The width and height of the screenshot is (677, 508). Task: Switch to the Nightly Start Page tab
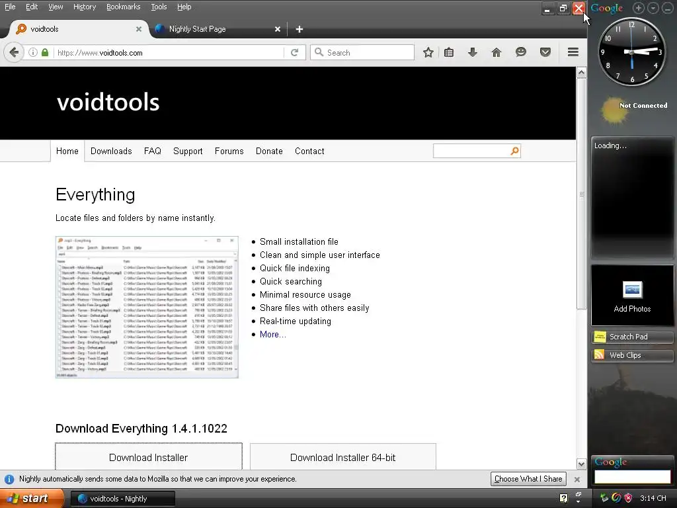218,29
